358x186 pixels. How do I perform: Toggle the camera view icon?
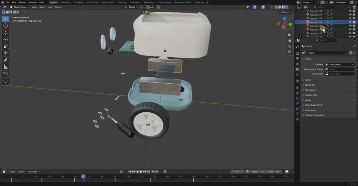pos(289,46)
